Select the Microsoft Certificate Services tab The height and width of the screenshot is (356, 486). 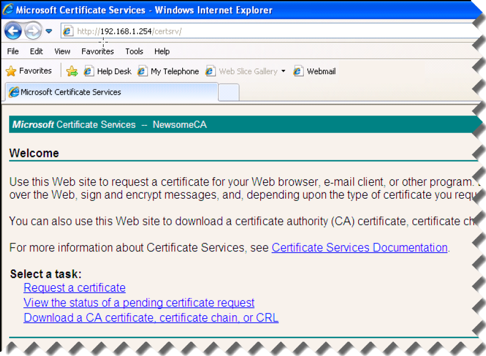[112, 92]
